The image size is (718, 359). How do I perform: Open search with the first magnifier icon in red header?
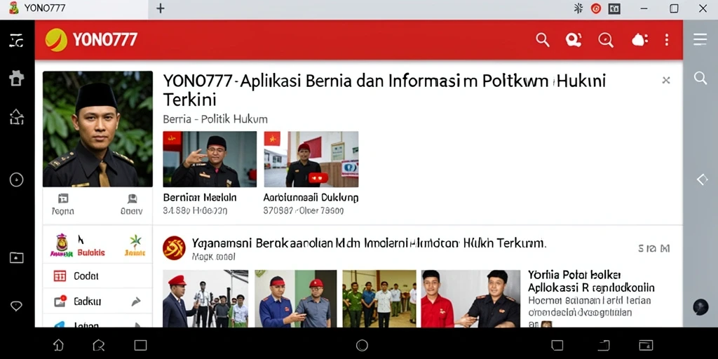(543, 40)
